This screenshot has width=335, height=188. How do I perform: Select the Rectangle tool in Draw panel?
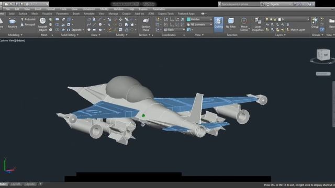point(94,30)
